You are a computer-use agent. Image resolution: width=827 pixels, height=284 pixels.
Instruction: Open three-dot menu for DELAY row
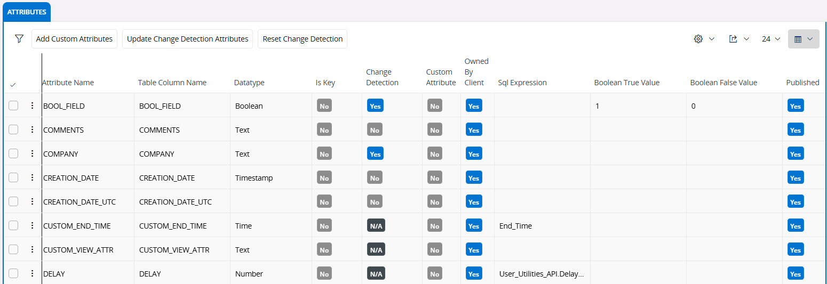pos(32,274)
